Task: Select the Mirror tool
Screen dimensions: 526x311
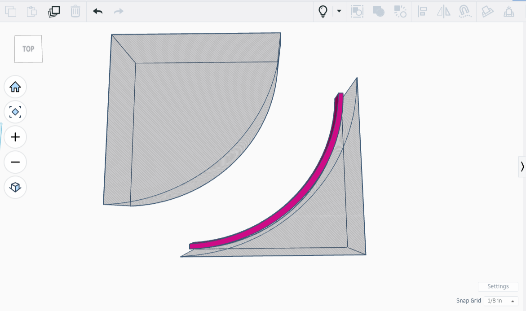Action: 443,11
